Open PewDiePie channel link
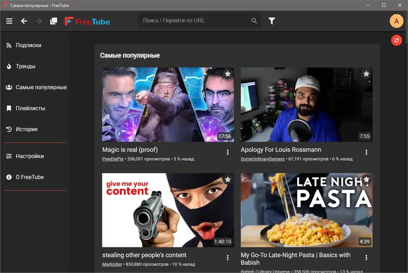This screenshot has height=273, width=408. (x=113, y=159)
